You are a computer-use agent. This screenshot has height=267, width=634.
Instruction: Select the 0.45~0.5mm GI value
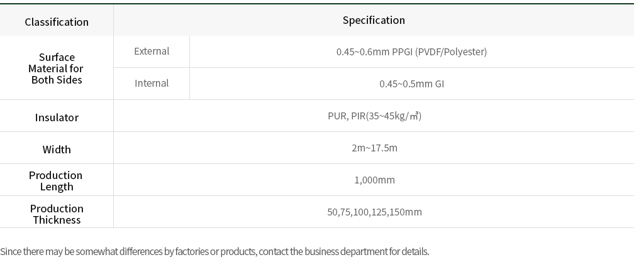click(x=411, y=84)
